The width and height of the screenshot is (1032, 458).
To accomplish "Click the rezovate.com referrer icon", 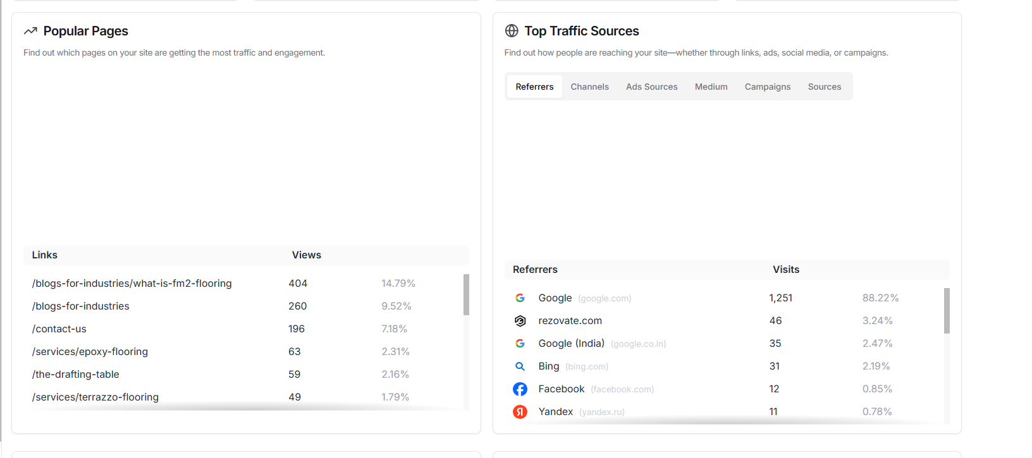I will (520, 321).
